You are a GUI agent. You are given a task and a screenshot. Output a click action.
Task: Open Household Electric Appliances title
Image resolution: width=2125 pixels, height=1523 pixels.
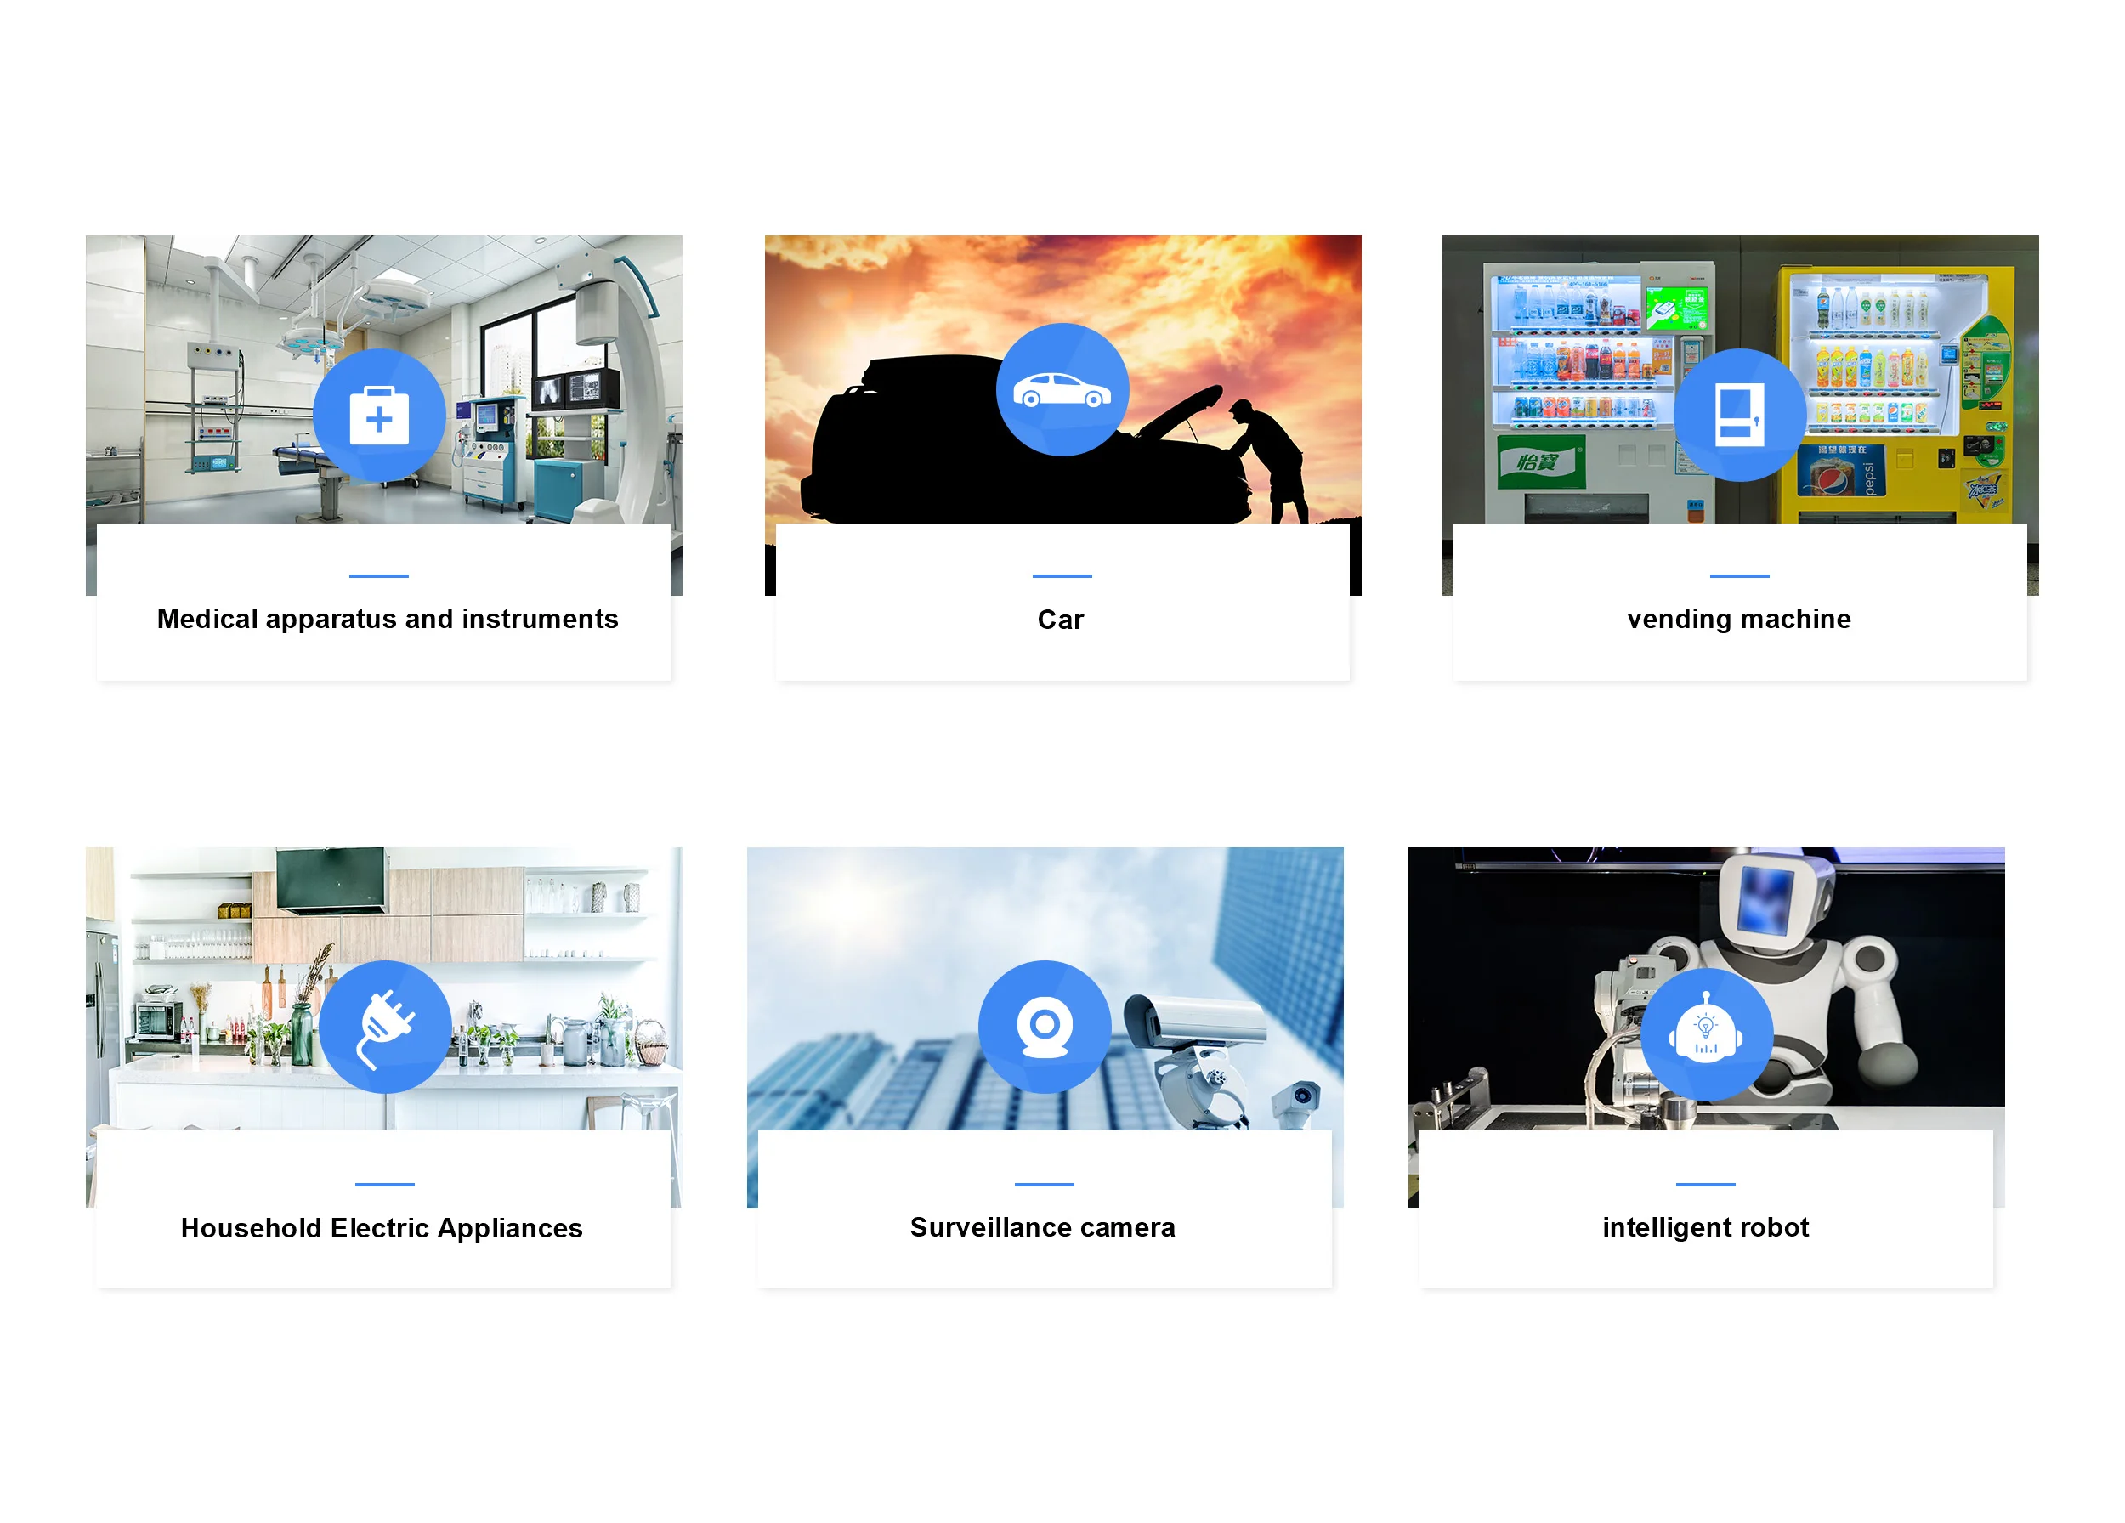pyautogui.click(x=382, y=1228)
